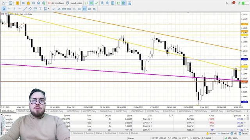Image resolution: width=250 pixels, height=140 pixels.
Task: Select the equidistant channel tool
Action: 30,9
